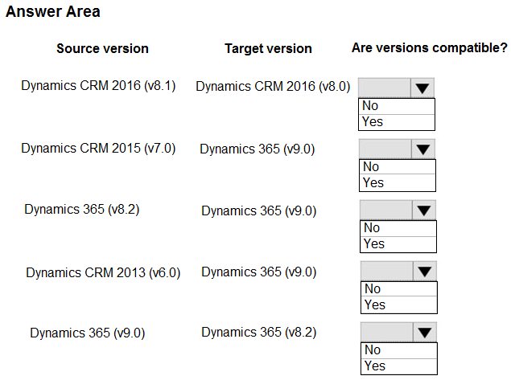Open dropdown arrow for Dynamics 365 v9.0 source row
The height and width of the screenshot is (380, 511).
pyautogui.click(x=425, y=332)
